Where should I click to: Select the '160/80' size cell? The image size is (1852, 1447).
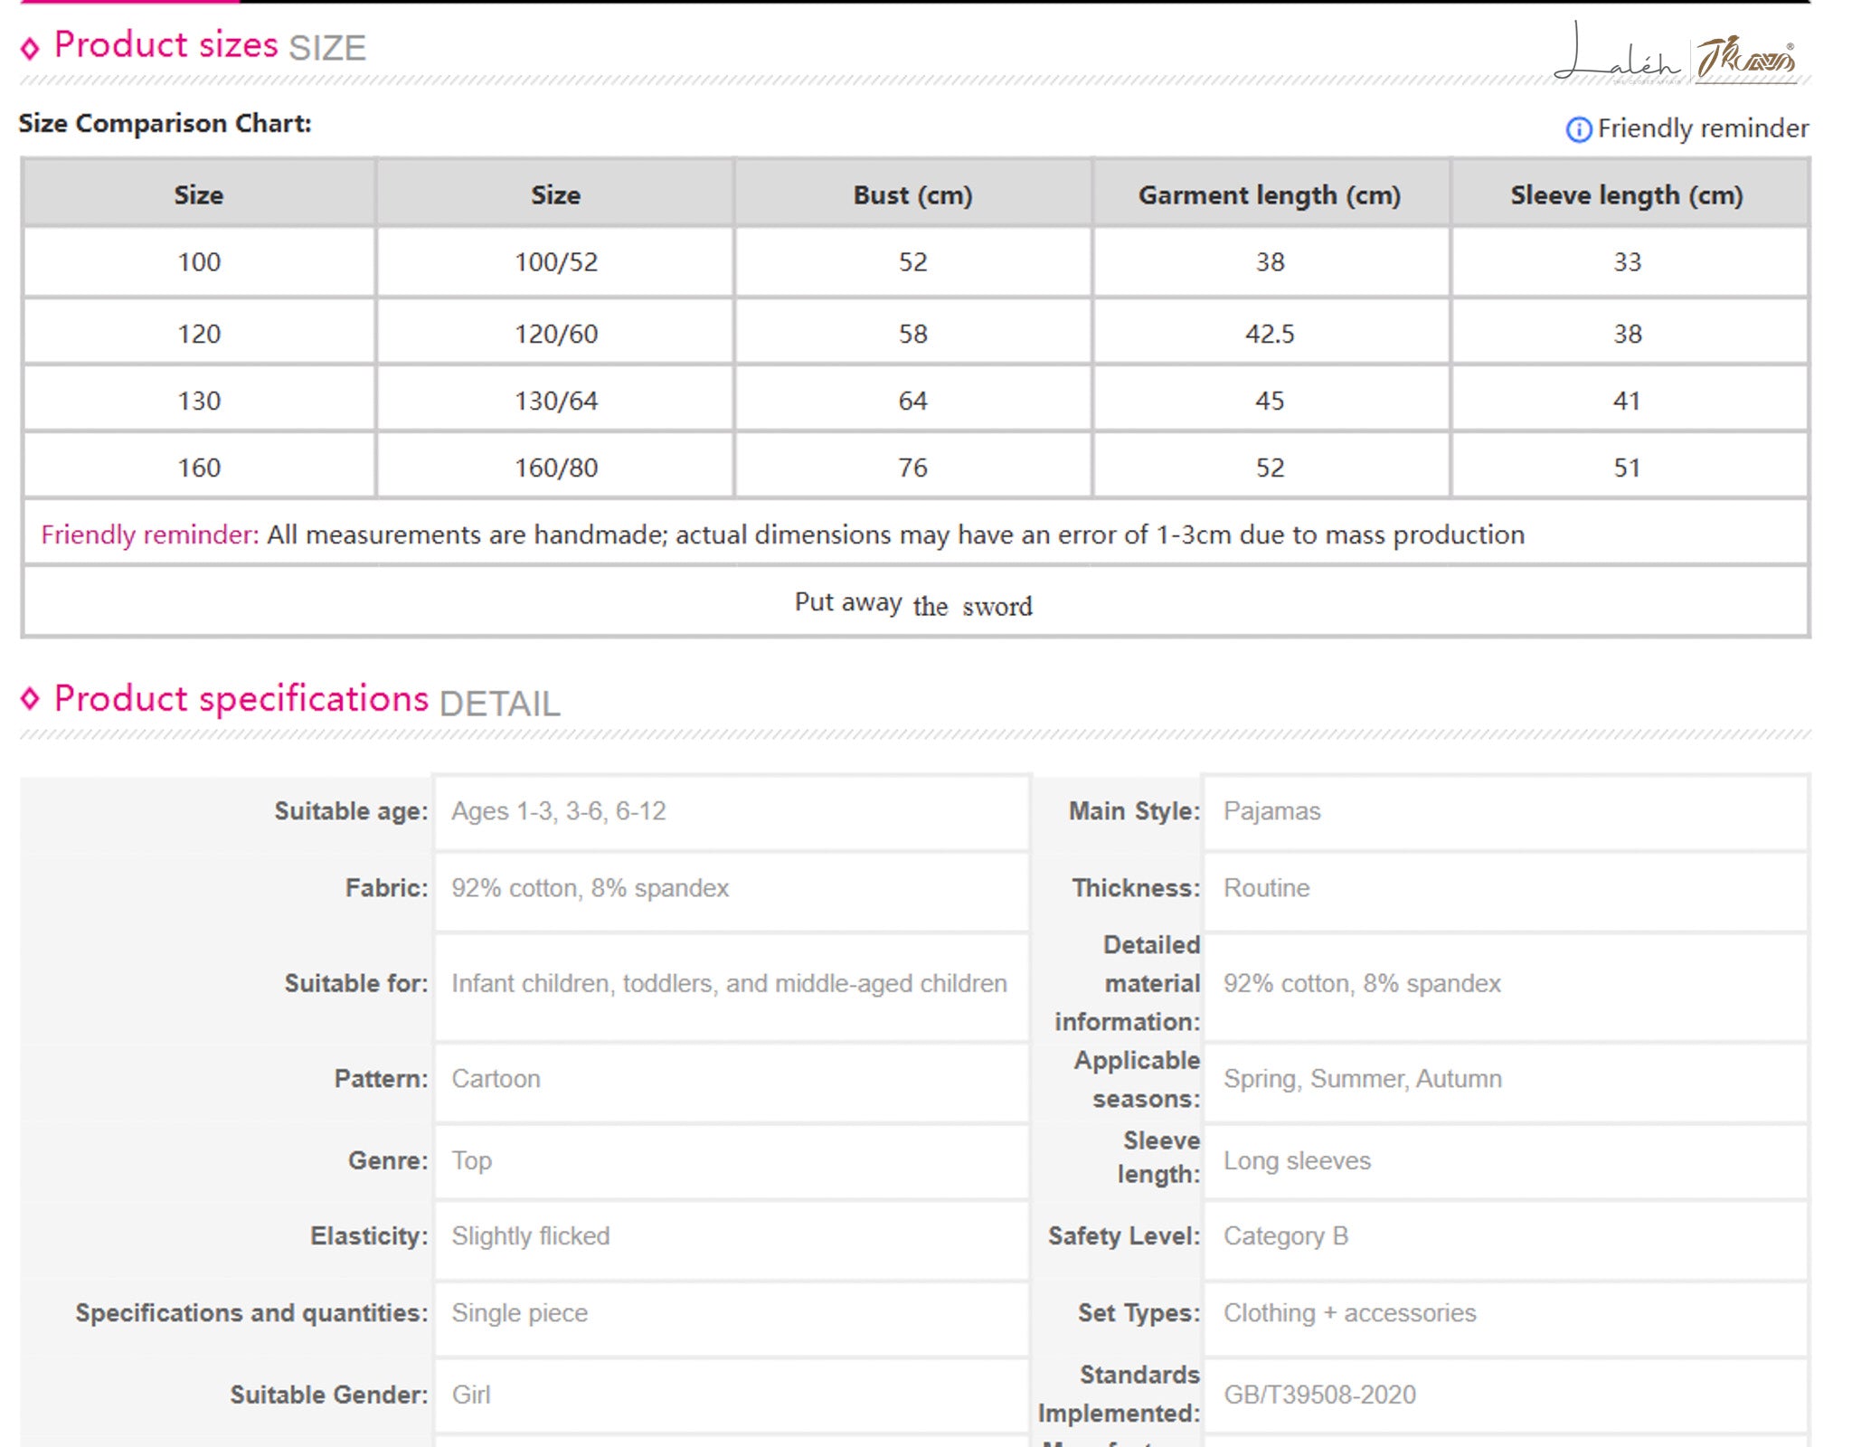pos(556,468)
